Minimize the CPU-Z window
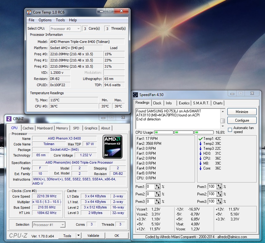Viewport: 265px width, 243px height. (103, 118)
